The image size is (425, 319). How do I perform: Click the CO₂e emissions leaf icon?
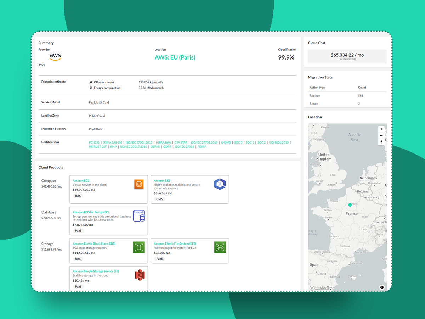tap(91, 82)
